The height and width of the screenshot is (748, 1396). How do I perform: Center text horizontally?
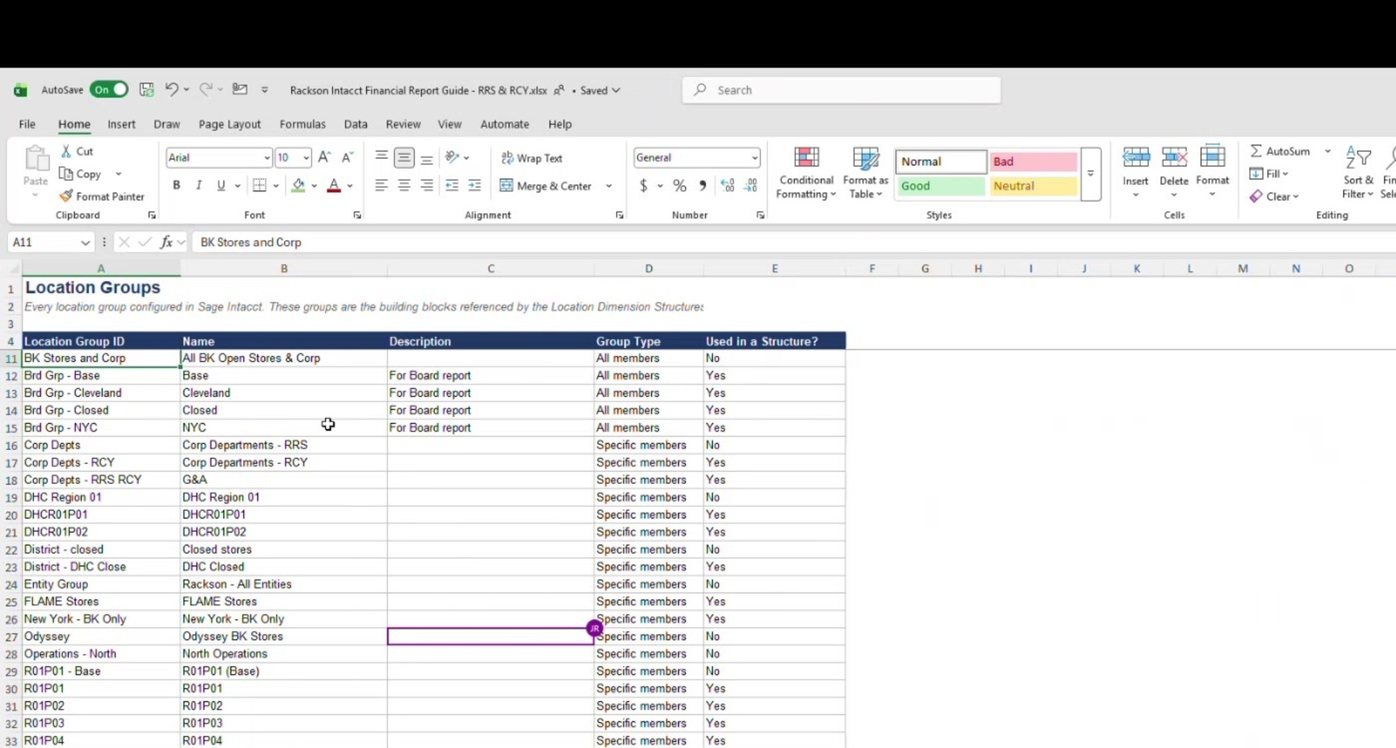(x=404, y=186)
